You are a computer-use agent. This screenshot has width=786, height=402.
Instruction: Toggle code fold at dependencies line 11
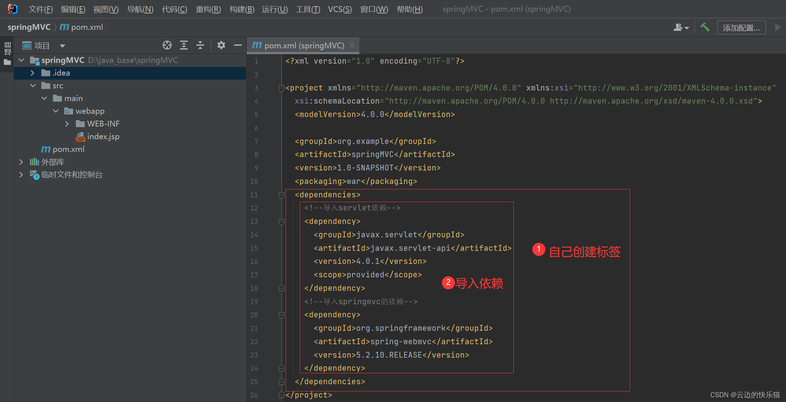click(281, 195)
